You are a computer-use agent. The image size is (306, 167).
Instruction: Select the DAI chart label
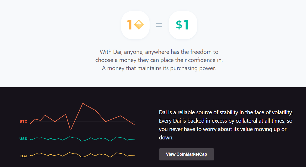[24, 156]
